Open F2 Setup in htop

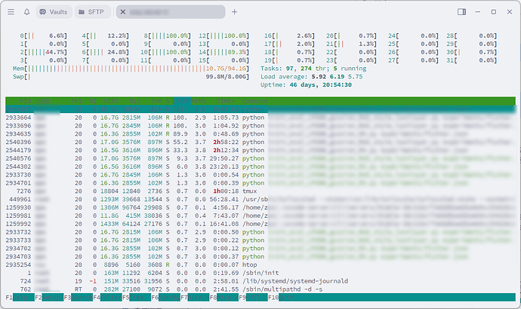pyautogui.click(x=49, y=298)
